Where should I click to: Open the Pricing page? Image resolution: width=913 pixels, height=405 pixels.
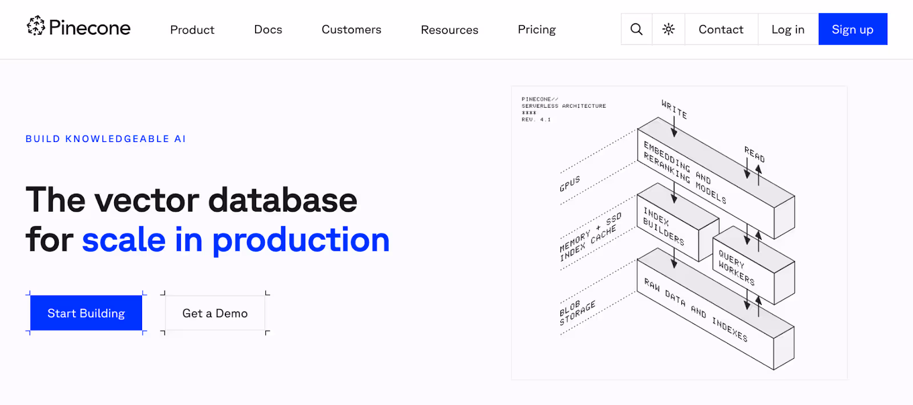pos(537,30)
